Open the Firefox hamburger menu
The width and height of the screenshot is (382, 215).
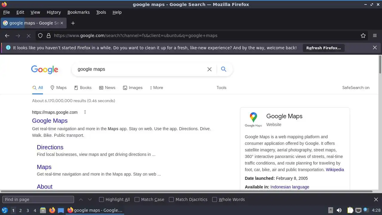(x=375, y=36)
